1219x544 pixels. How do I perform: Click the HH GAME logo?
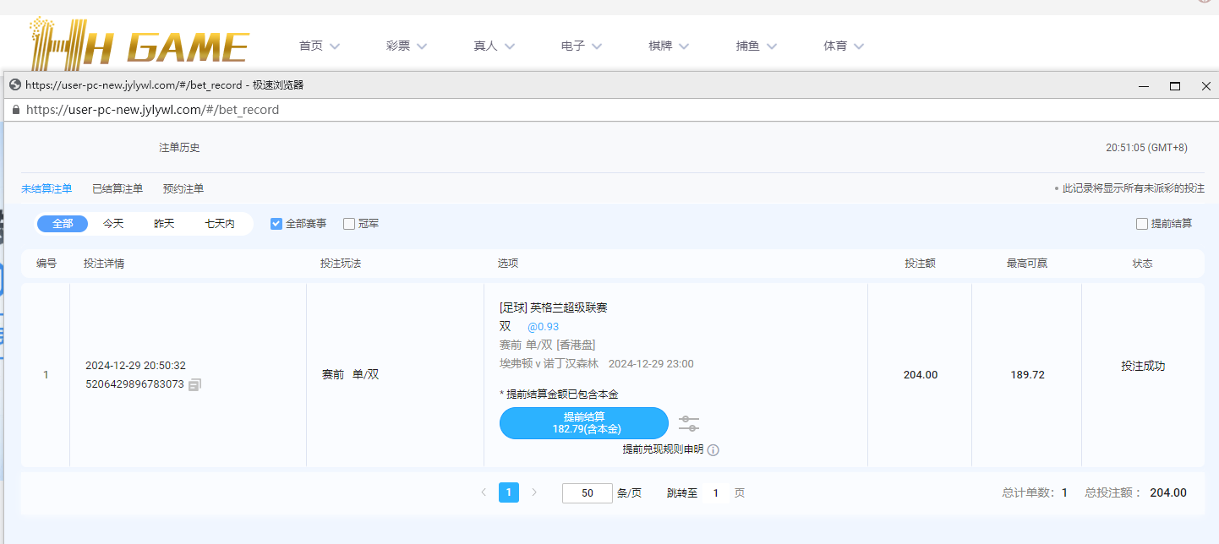[x=139, y=45]
